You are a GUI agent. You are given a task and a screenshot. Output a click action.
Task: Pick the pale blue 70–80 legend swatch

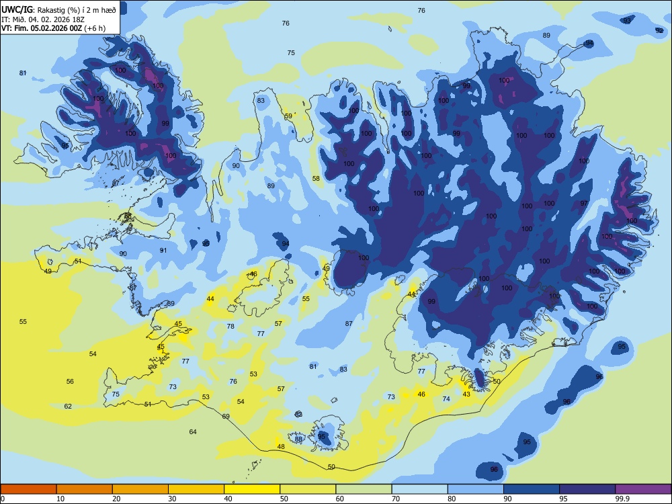coord(420,489)
